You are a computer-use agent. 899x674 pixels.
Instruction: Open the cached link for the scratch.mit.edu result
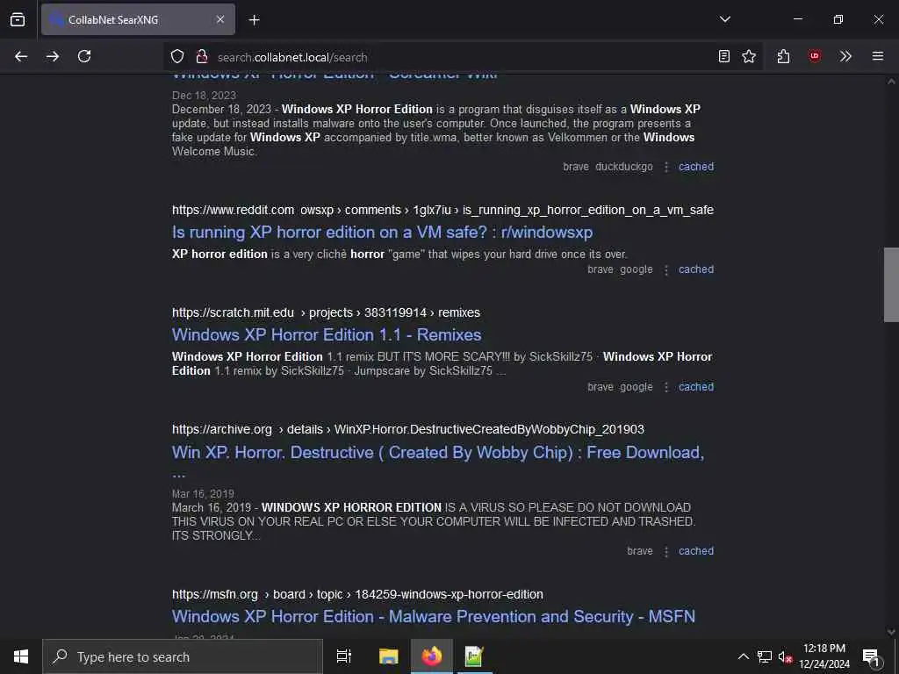696,387
